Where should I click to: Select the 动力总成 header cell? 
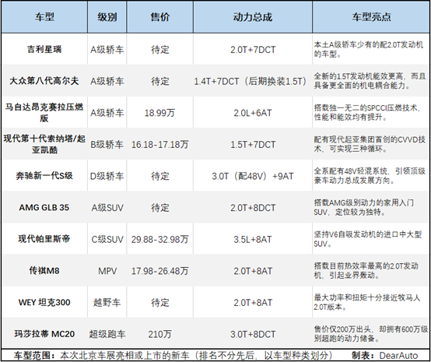point(253,17)
